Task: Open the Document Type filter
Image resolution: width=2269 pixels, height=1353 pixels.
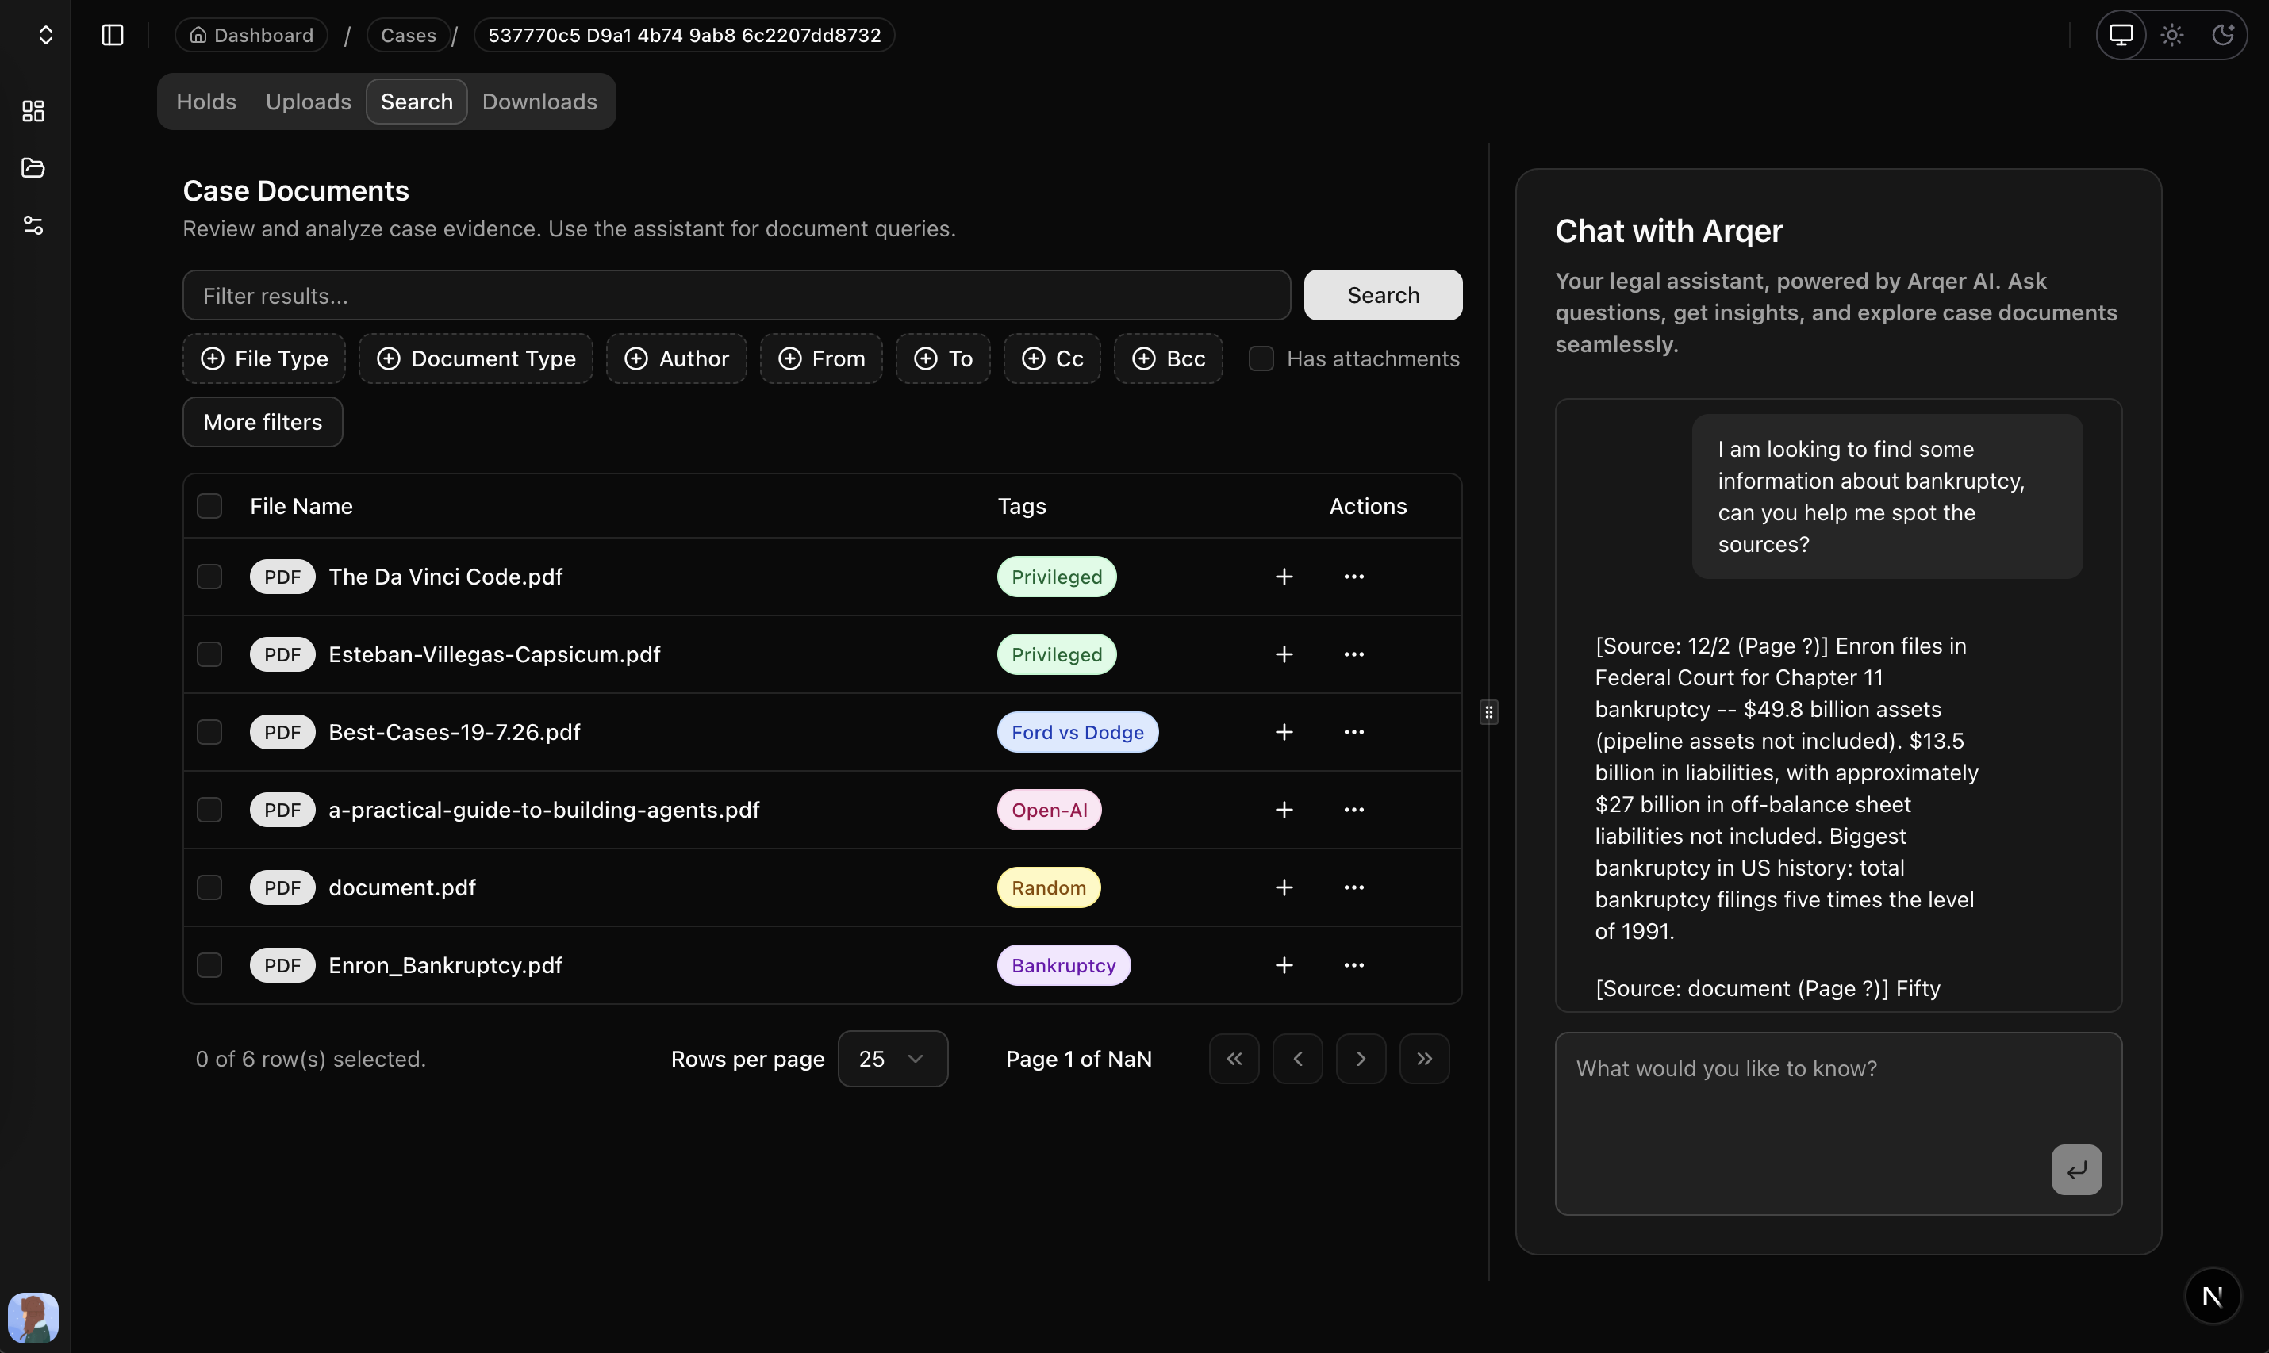Action: tap(475, 358)
